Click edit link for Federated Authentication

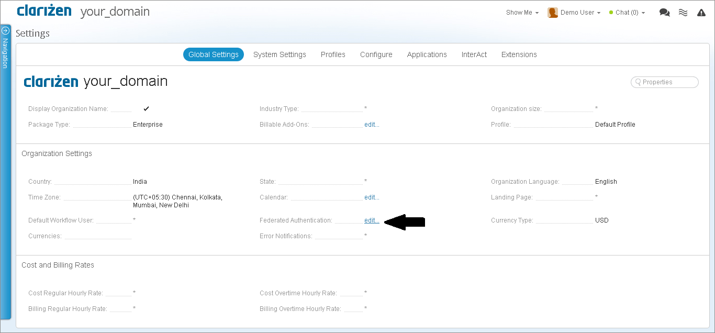click(x=372, y=220)
